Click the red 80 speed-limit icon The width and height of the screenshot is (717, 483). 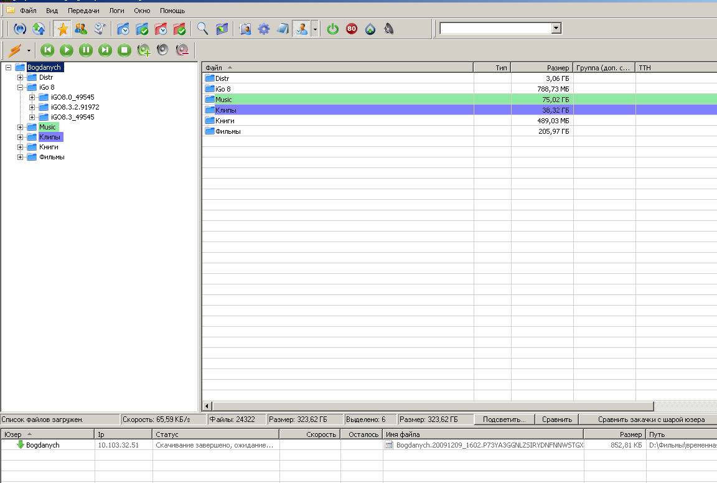352,29
